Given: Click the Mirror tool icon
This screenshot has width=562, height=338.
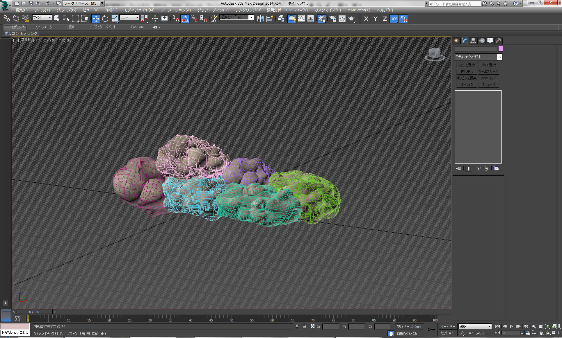Looking at the screenshot, I should click(260, 19).
